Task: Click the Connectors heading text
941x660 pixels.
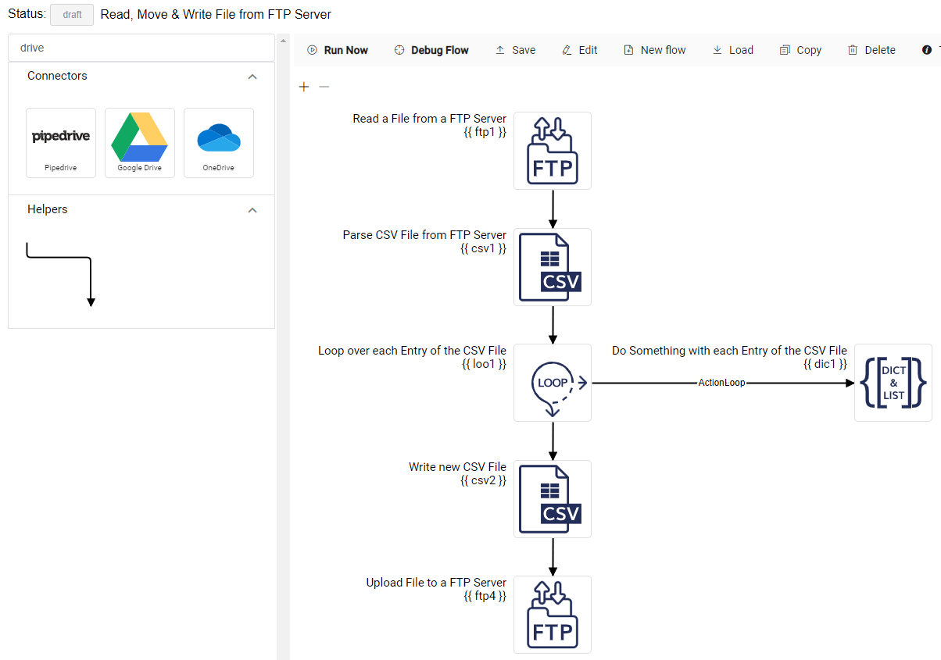Action: click(x=57, y=76)
